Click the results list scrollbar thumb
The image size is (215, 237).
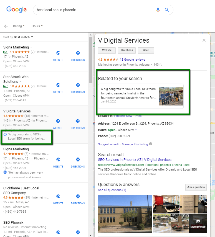point(90,60)
